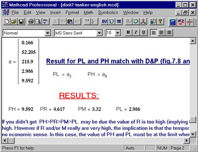This screenshot has height=152, width=198.
Task: Click the vertical scrollbar down arrow
Action: (x=193, y=134)
